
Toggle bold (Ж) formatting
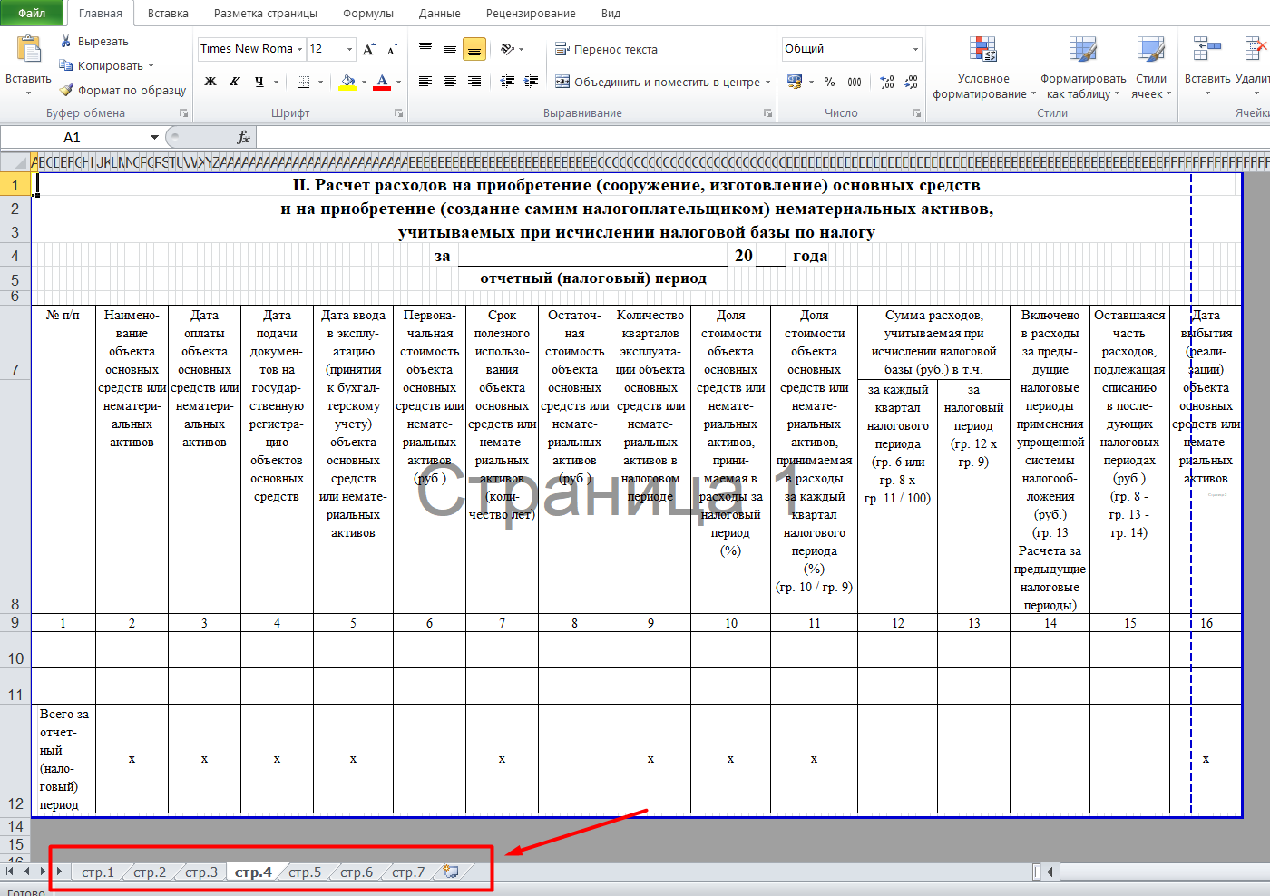coord(210,82)
